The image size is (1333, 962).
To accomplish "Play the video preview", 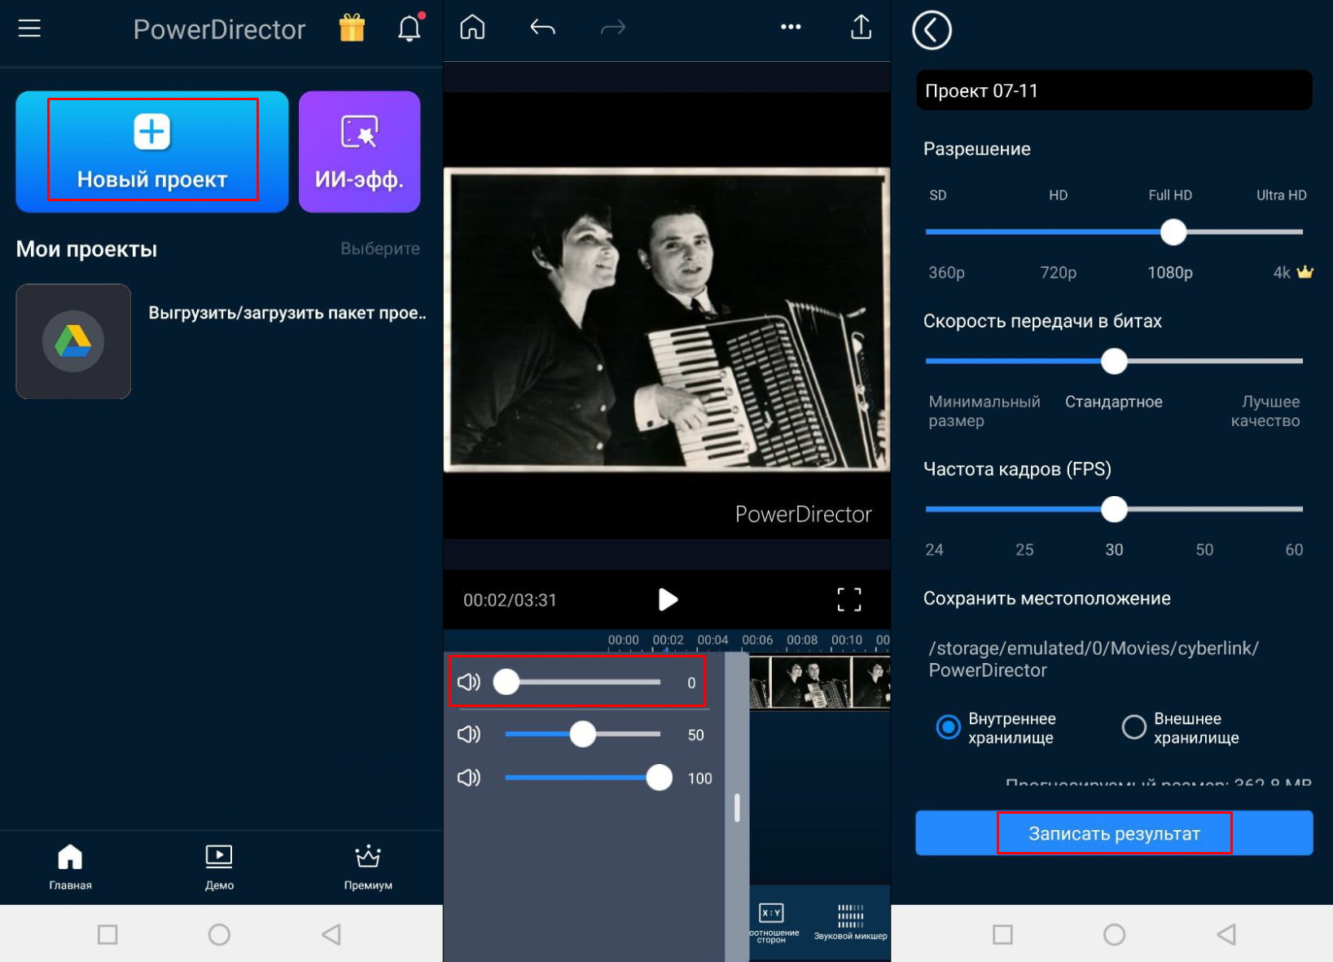I will click(x=667, y=600).
